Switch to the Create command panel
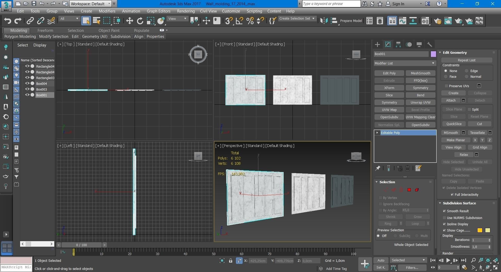This screenshot has width=501, height=272. click(x=377, y=45)
